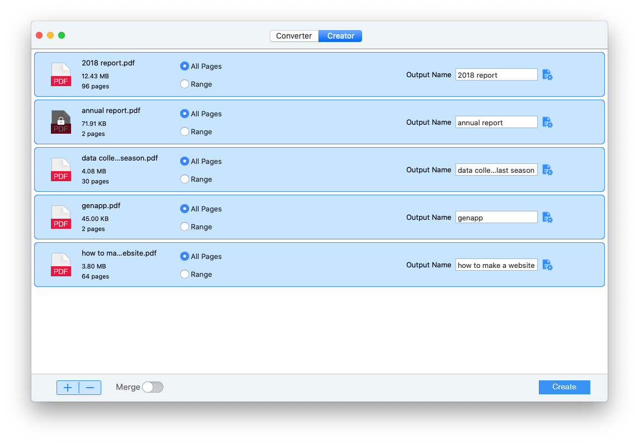Click the Output Name field containing genapp

[496, 218]
